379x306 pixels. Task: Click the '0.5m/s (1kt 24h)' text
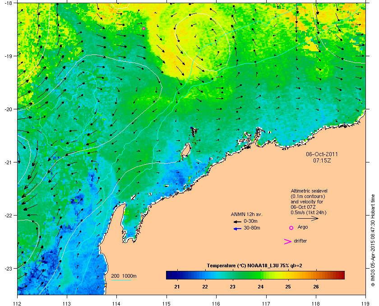click(x=309, y=212)
